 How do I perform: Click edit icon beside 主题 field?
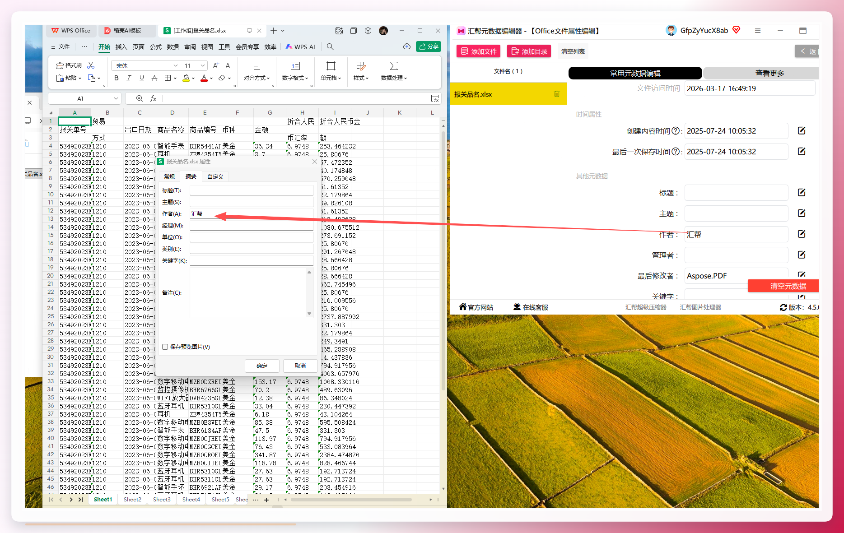click(x=802, y=213)
